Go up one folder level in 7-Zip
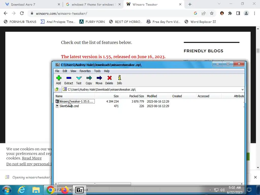Viewport: 260px width, 195px height. coord(57,90)
